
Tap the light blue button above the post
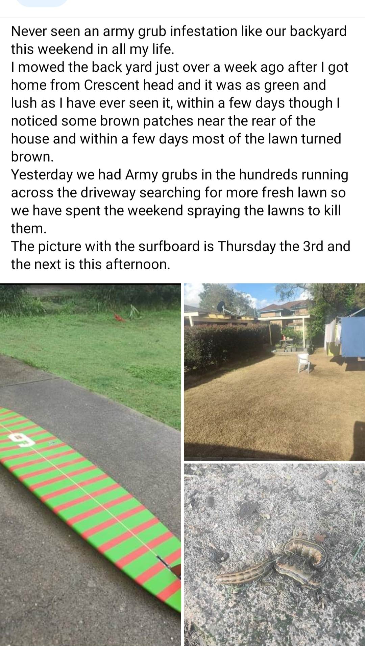coord(42,3)
